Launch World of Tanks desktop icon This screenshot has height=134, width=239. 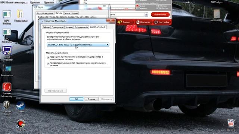point(7,105)
